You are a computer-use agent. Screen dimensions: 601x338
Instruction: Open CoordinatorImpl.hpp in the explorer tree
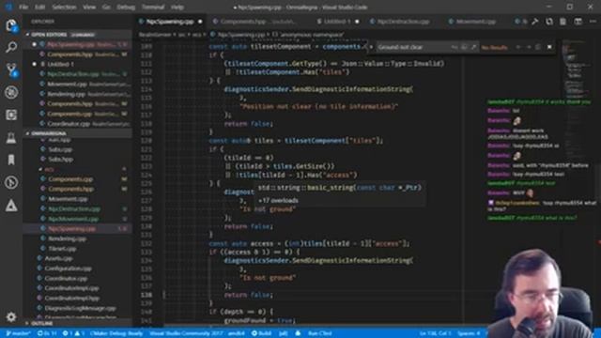77,298
